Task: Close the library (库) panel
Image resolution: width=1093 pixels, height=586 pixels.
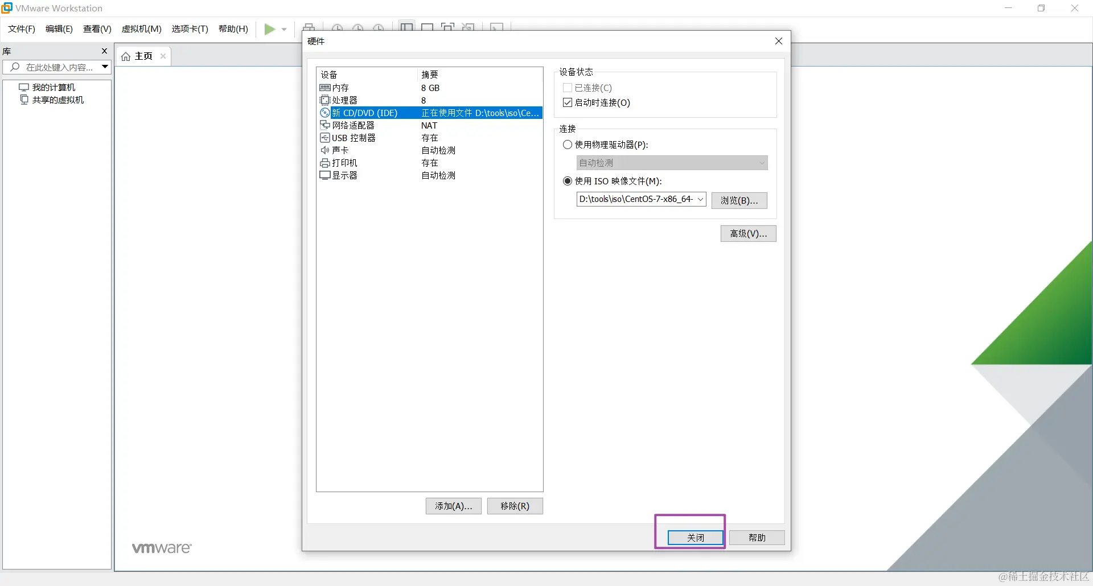Action: point(104,51)
